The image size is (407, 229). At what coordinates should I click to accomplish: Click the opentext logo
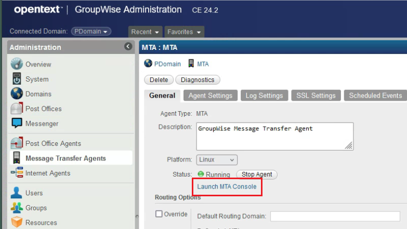(38, 9)
